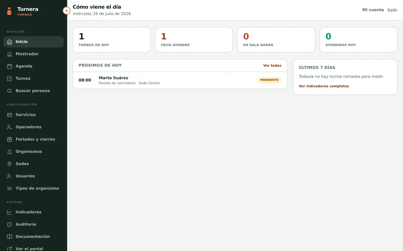Click the 08:00 appointment time

click(x=85, y=80)
